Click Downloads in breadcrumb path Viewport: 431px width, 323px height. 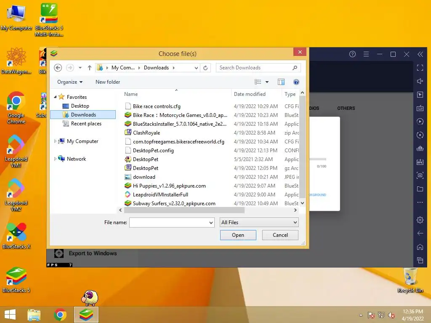tap(156, 68)
